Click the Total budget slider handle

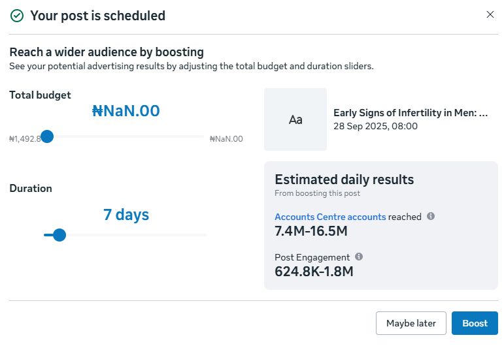click(x=47, y=136)
